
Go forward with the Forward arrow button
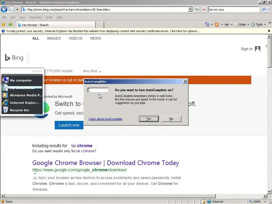11,9
